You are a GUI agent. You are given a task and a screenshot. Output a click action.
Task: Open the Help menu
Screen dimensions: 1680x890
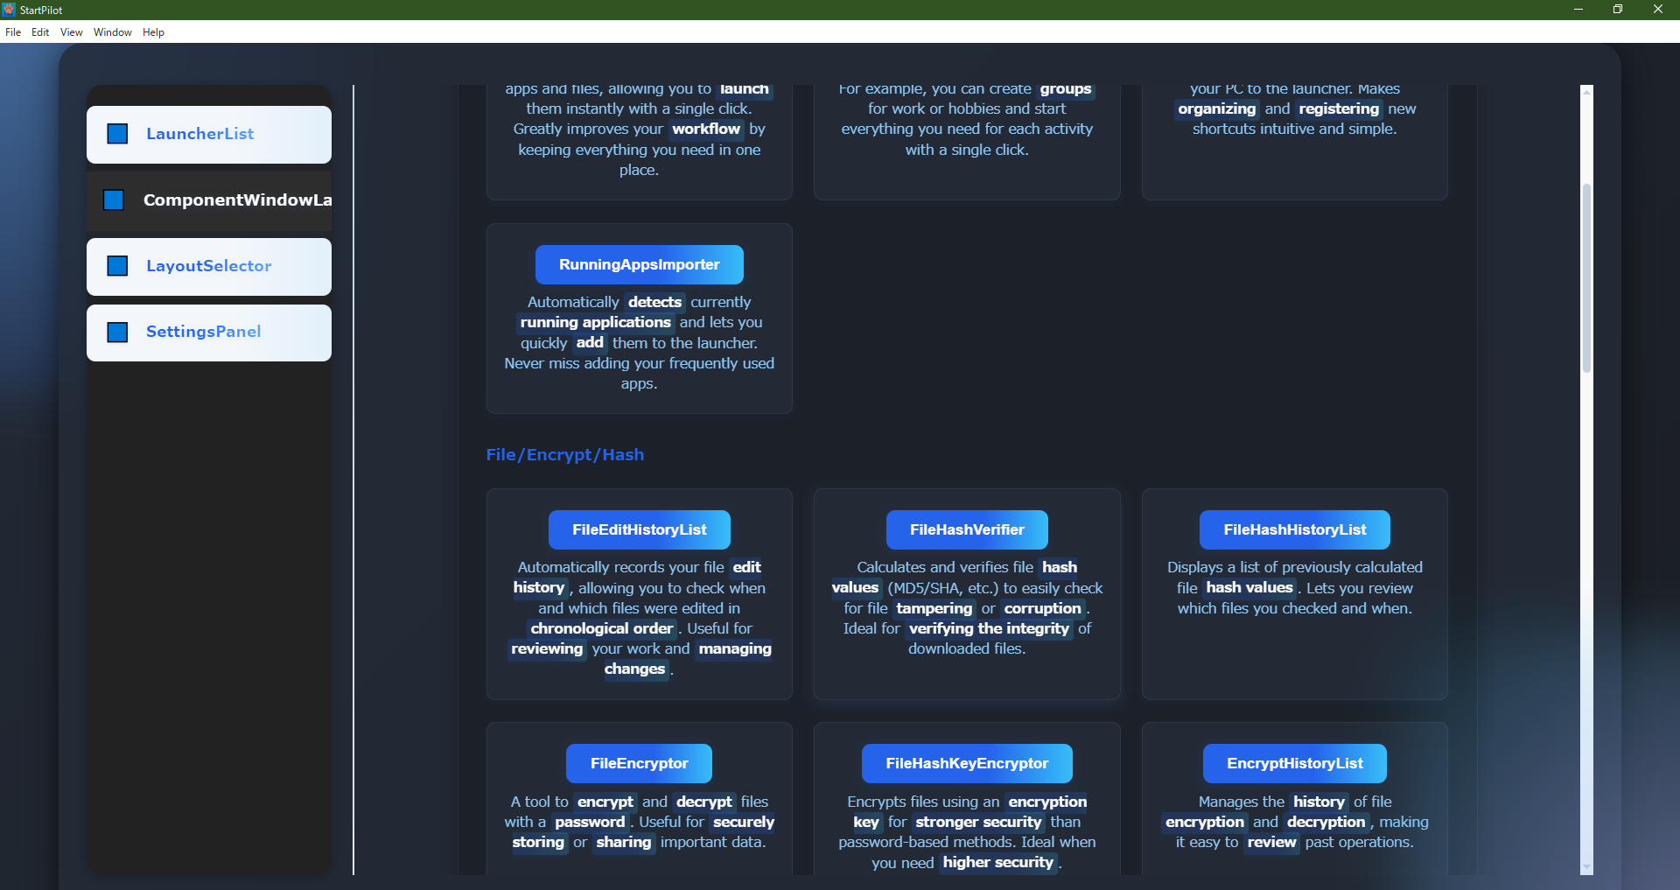[153, 32]
